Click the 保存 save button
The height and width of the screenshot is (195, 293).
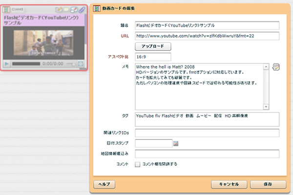tap(267, 184)
